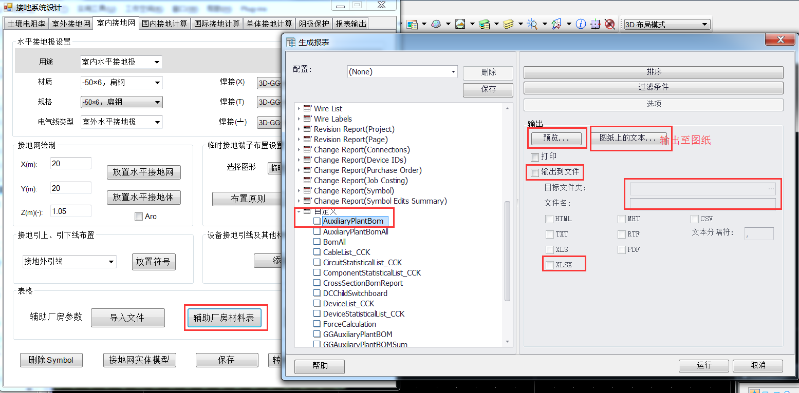Click the 辅助厂房材料表 button

[224, 318]
